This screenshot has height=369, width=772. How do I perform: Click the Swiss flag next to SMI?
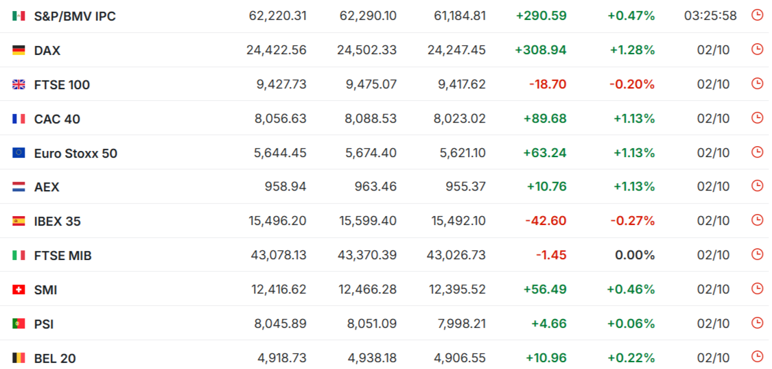[19, 290]
